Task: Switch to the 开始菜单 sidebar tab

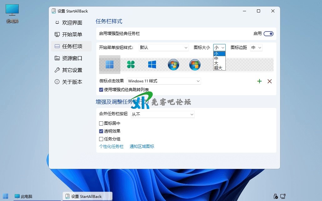Action: coord(72,34)
